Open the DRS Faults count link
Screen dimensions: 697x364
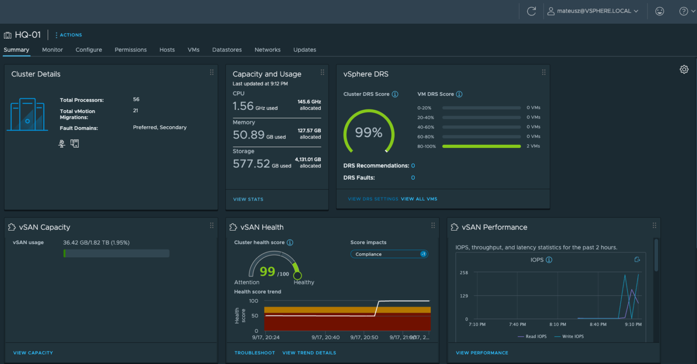click(413, 178)
